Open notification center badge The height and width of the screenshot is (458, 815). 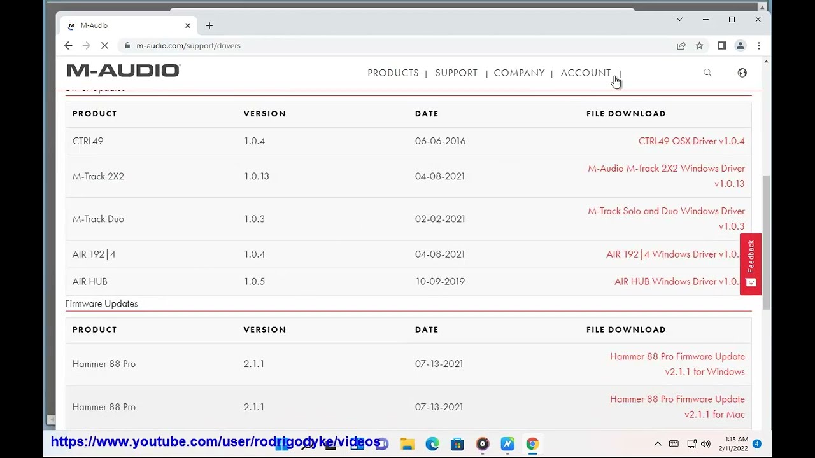point(757,444)
